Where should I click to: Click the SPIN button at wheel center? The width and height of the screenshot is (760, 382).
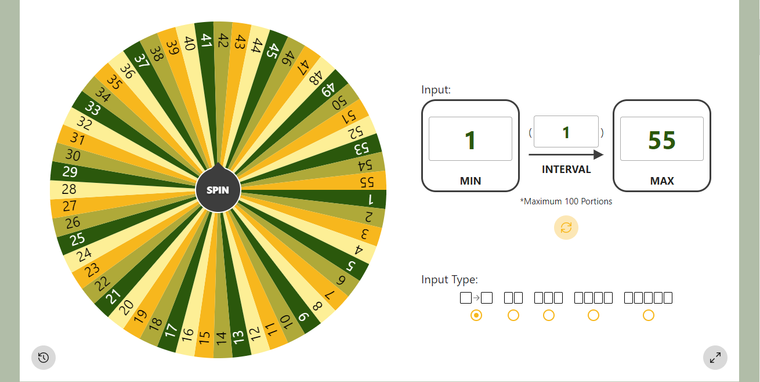(x=218, y=190)
